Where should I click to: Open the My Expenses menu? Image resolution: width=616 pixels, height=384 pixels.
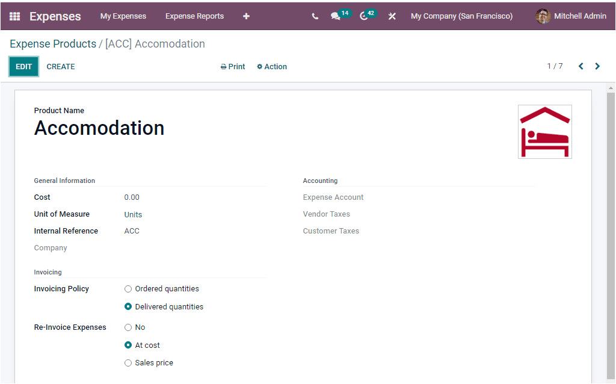123,16
